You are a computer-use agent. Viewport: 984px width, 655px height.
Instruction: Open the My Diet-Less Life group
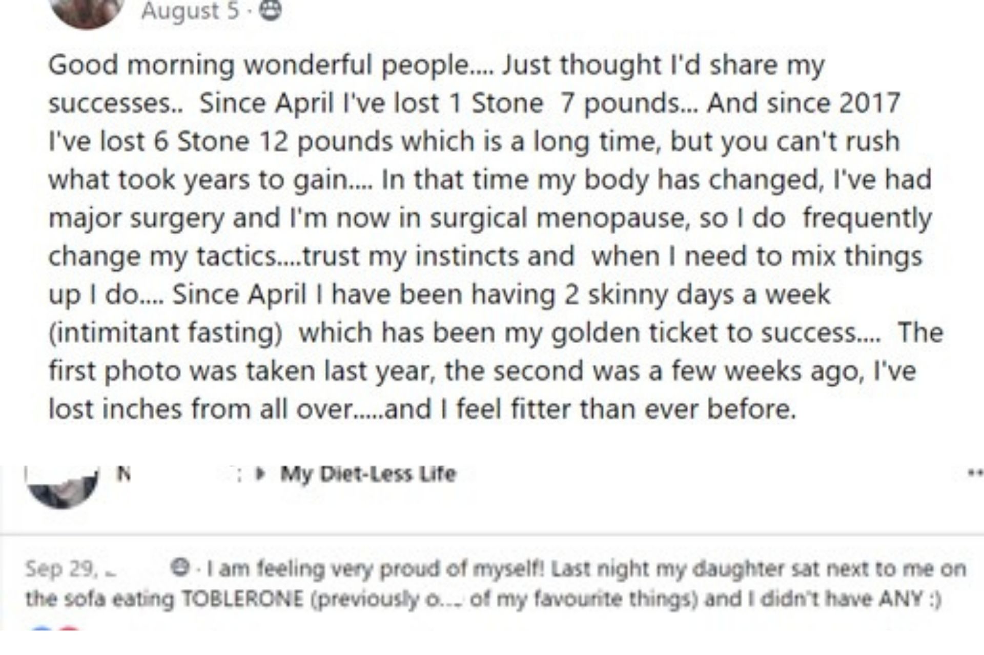[x=368, y=474]
